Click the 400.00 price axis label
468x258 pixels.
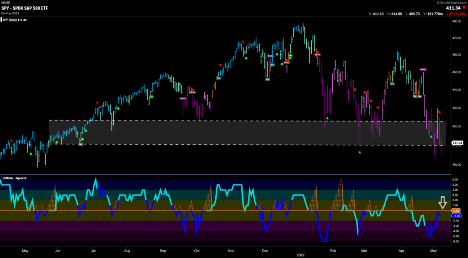coord(457,165)
